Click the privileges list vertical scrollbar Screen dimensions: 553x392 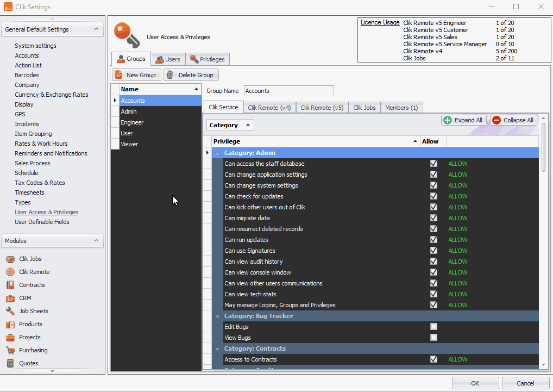[543, 147]
